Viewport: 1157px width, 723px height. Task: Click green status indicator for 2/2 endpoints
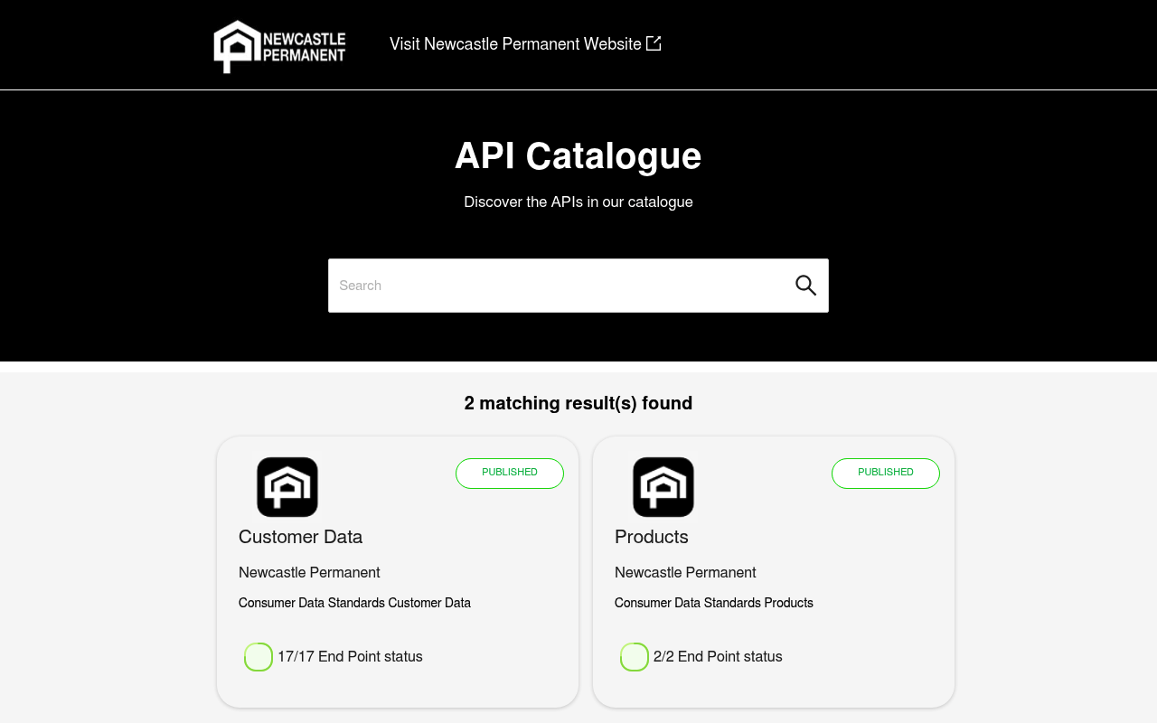(635, 657)
